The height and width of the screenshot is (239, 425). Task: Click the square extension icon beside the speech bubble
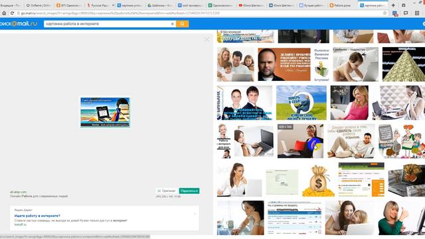click(417, 13)
